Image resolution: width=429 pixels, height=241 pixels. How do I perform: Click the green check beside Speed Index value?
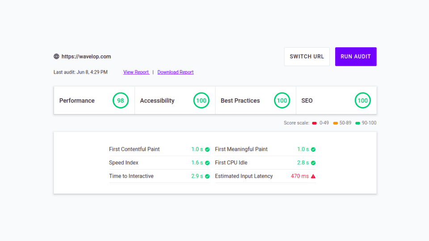207,163
